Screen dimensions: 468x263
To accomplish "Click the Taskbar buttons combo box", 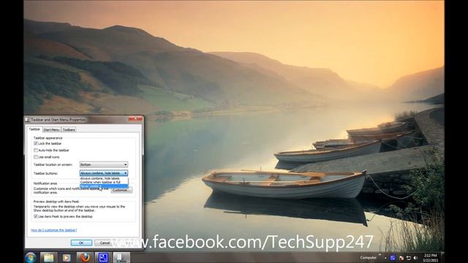I will [x=104, y=173].
